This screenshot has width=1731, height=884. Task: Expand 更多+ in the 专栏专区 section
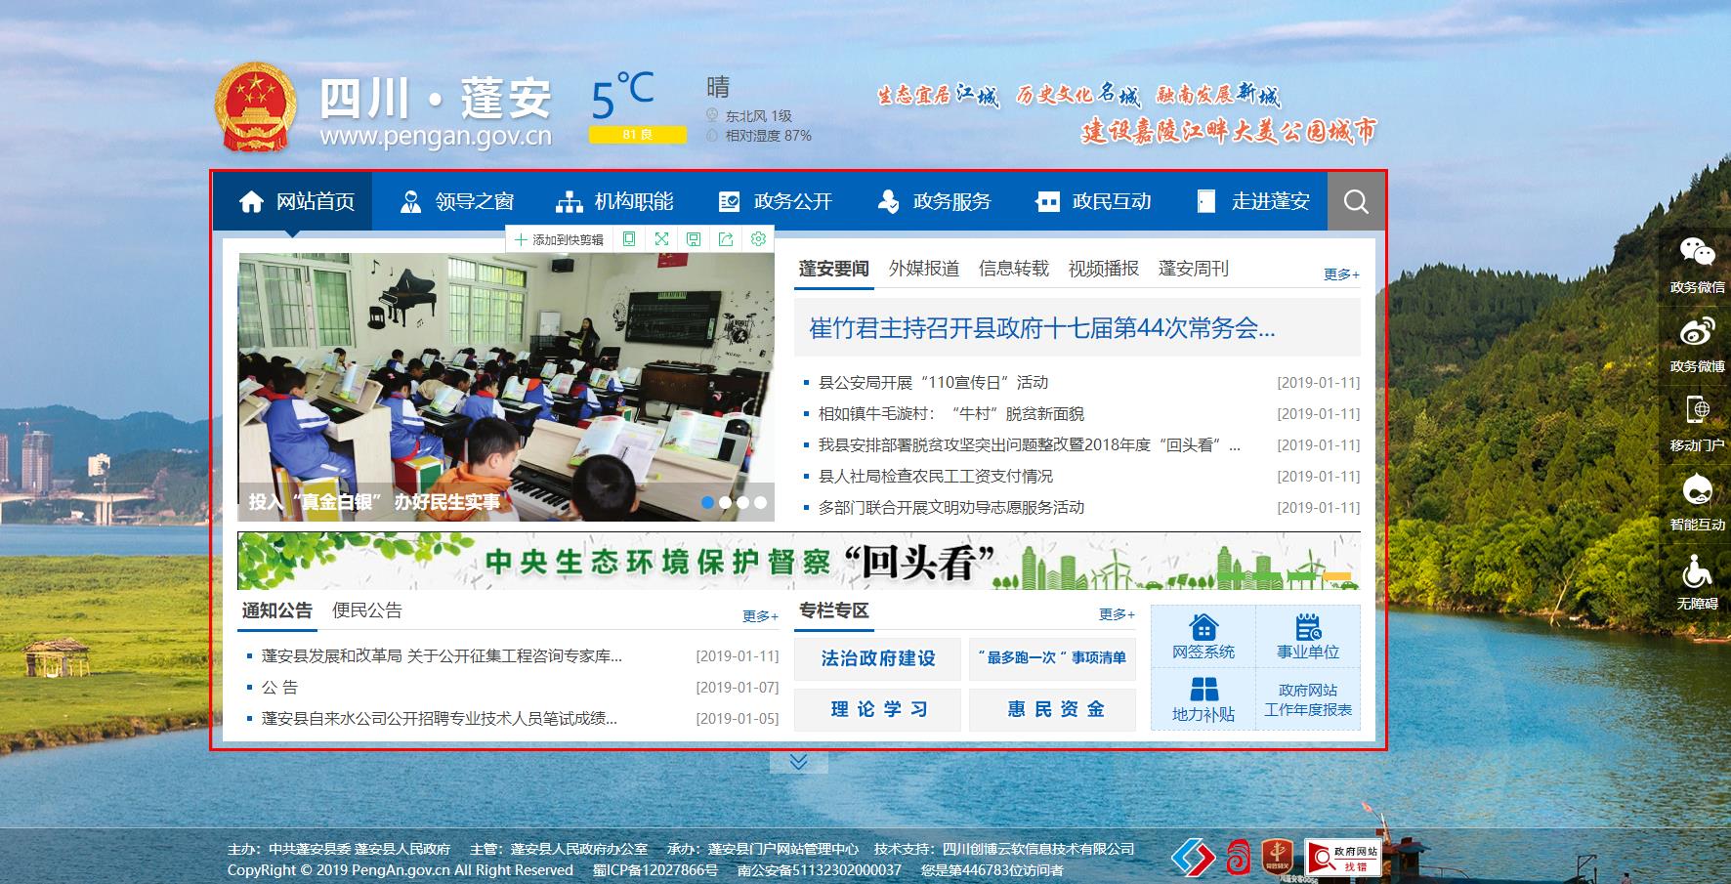(x=1117, y=614)
